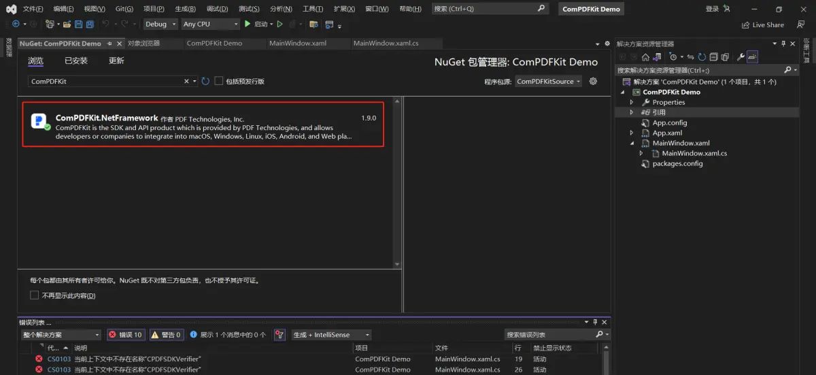
Task: Click the CS0103 link on line 19 row
Action: [x=59, y=359]
